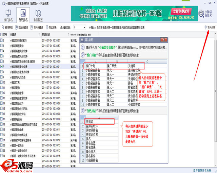Tick the checkbox for row 18
The width and height of the screenshot is (217, 173).
point(1,124)
